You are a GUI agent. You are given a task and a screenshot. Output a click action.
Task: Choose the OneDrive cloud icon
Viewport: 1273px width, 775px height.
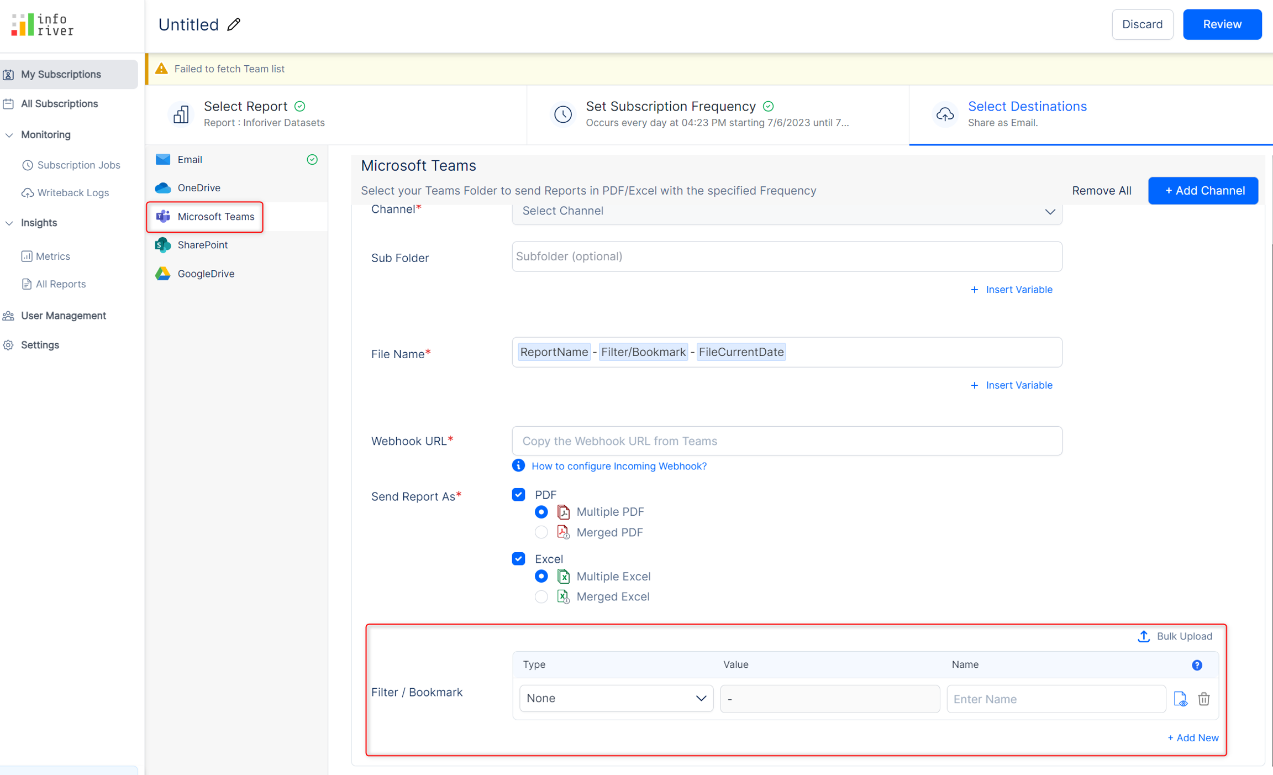pyautogui.click(x=163, y=188)
